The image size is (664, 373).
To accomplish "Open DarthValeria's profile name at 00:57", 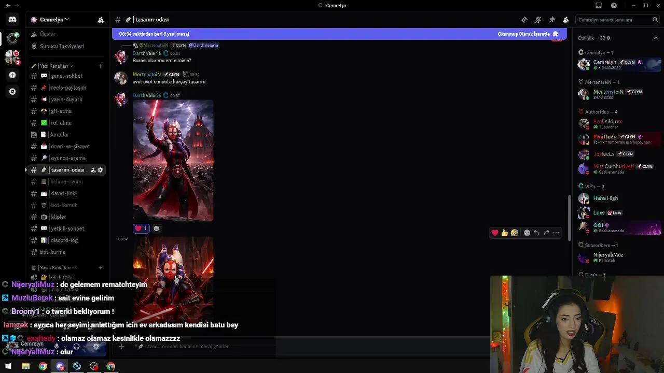I will 147,95.
